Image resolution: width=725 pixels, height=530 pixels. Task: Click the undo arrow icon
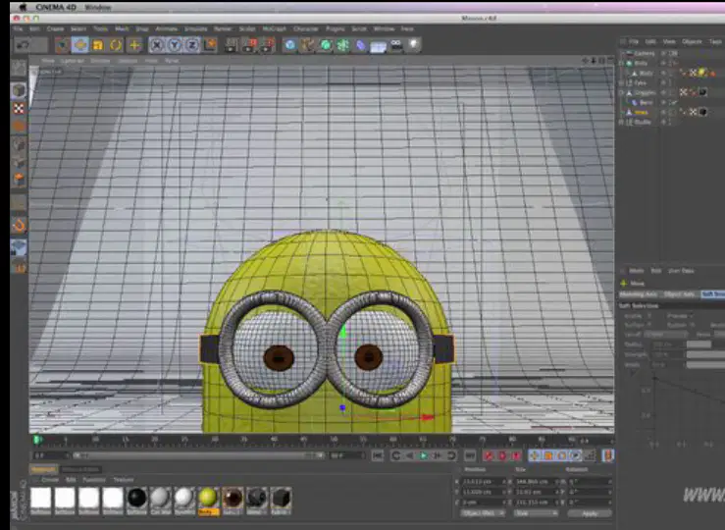tap(23, 45)
